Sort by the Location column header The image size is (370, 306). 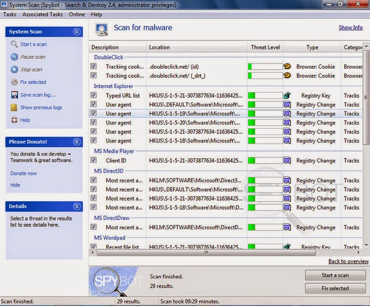click(197, 47)
